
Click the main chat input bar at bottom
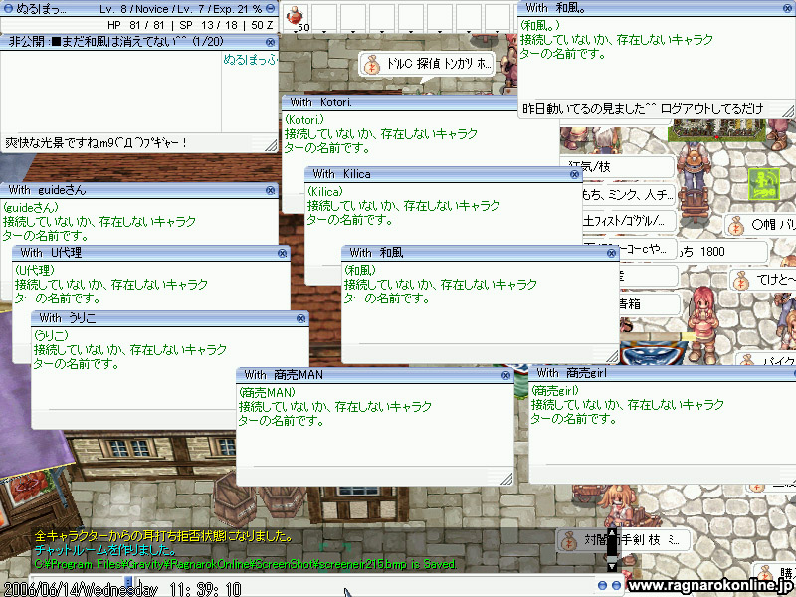pos(365,587)
